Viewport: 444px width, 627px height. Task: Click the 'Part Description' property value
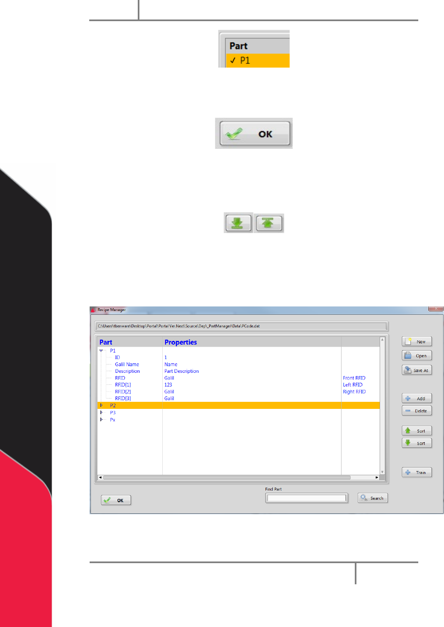(181, 371)
